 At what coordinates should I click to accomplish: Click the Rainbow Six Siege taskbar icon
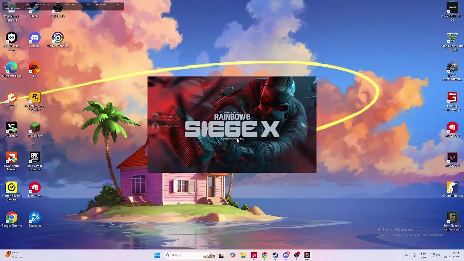click(307, 255)
